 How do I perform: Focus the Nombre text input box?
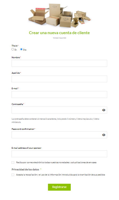59,63
